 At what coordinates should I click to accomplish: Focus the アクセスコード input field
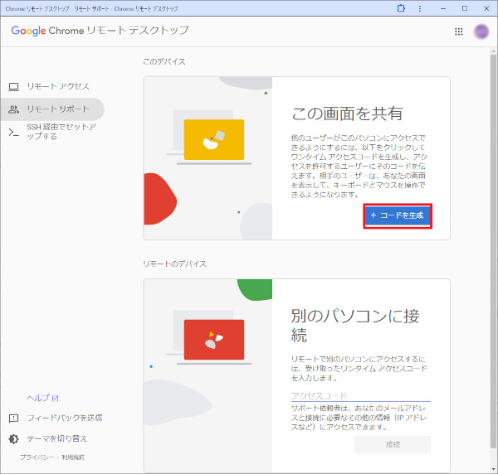coord(361,395)
